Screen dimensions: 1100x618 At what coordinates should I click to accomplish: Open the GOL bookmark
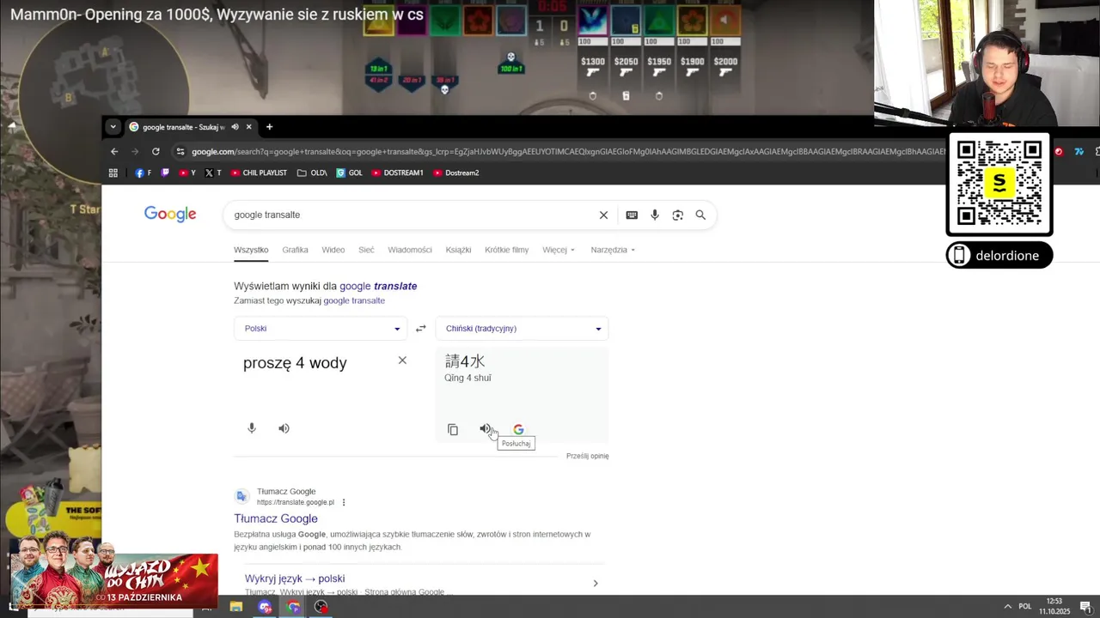pyautogui.click(x=349, y=173)
